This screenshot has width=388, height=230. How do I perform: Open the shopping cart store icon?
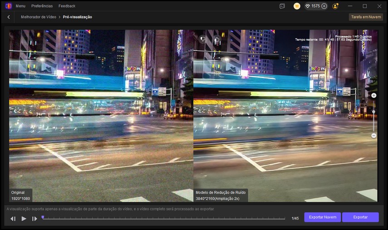pos(297,6)
